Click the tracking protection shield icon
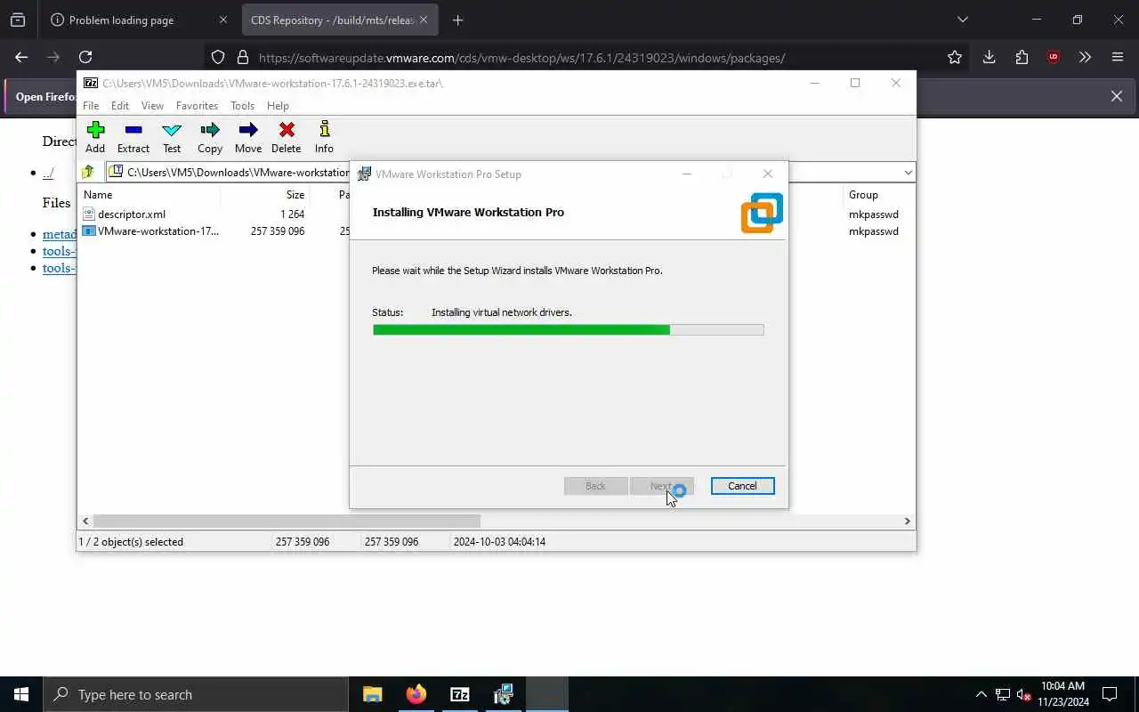 [x=218, y=58]
